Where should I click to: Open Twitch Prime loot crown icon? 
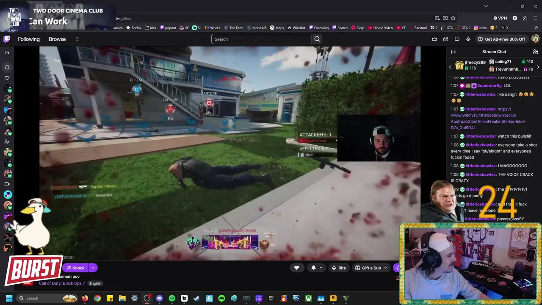[x=434, y=39]
